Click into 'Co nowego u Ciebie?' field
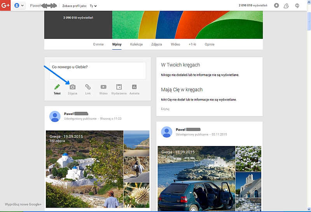 pos(97,70)
